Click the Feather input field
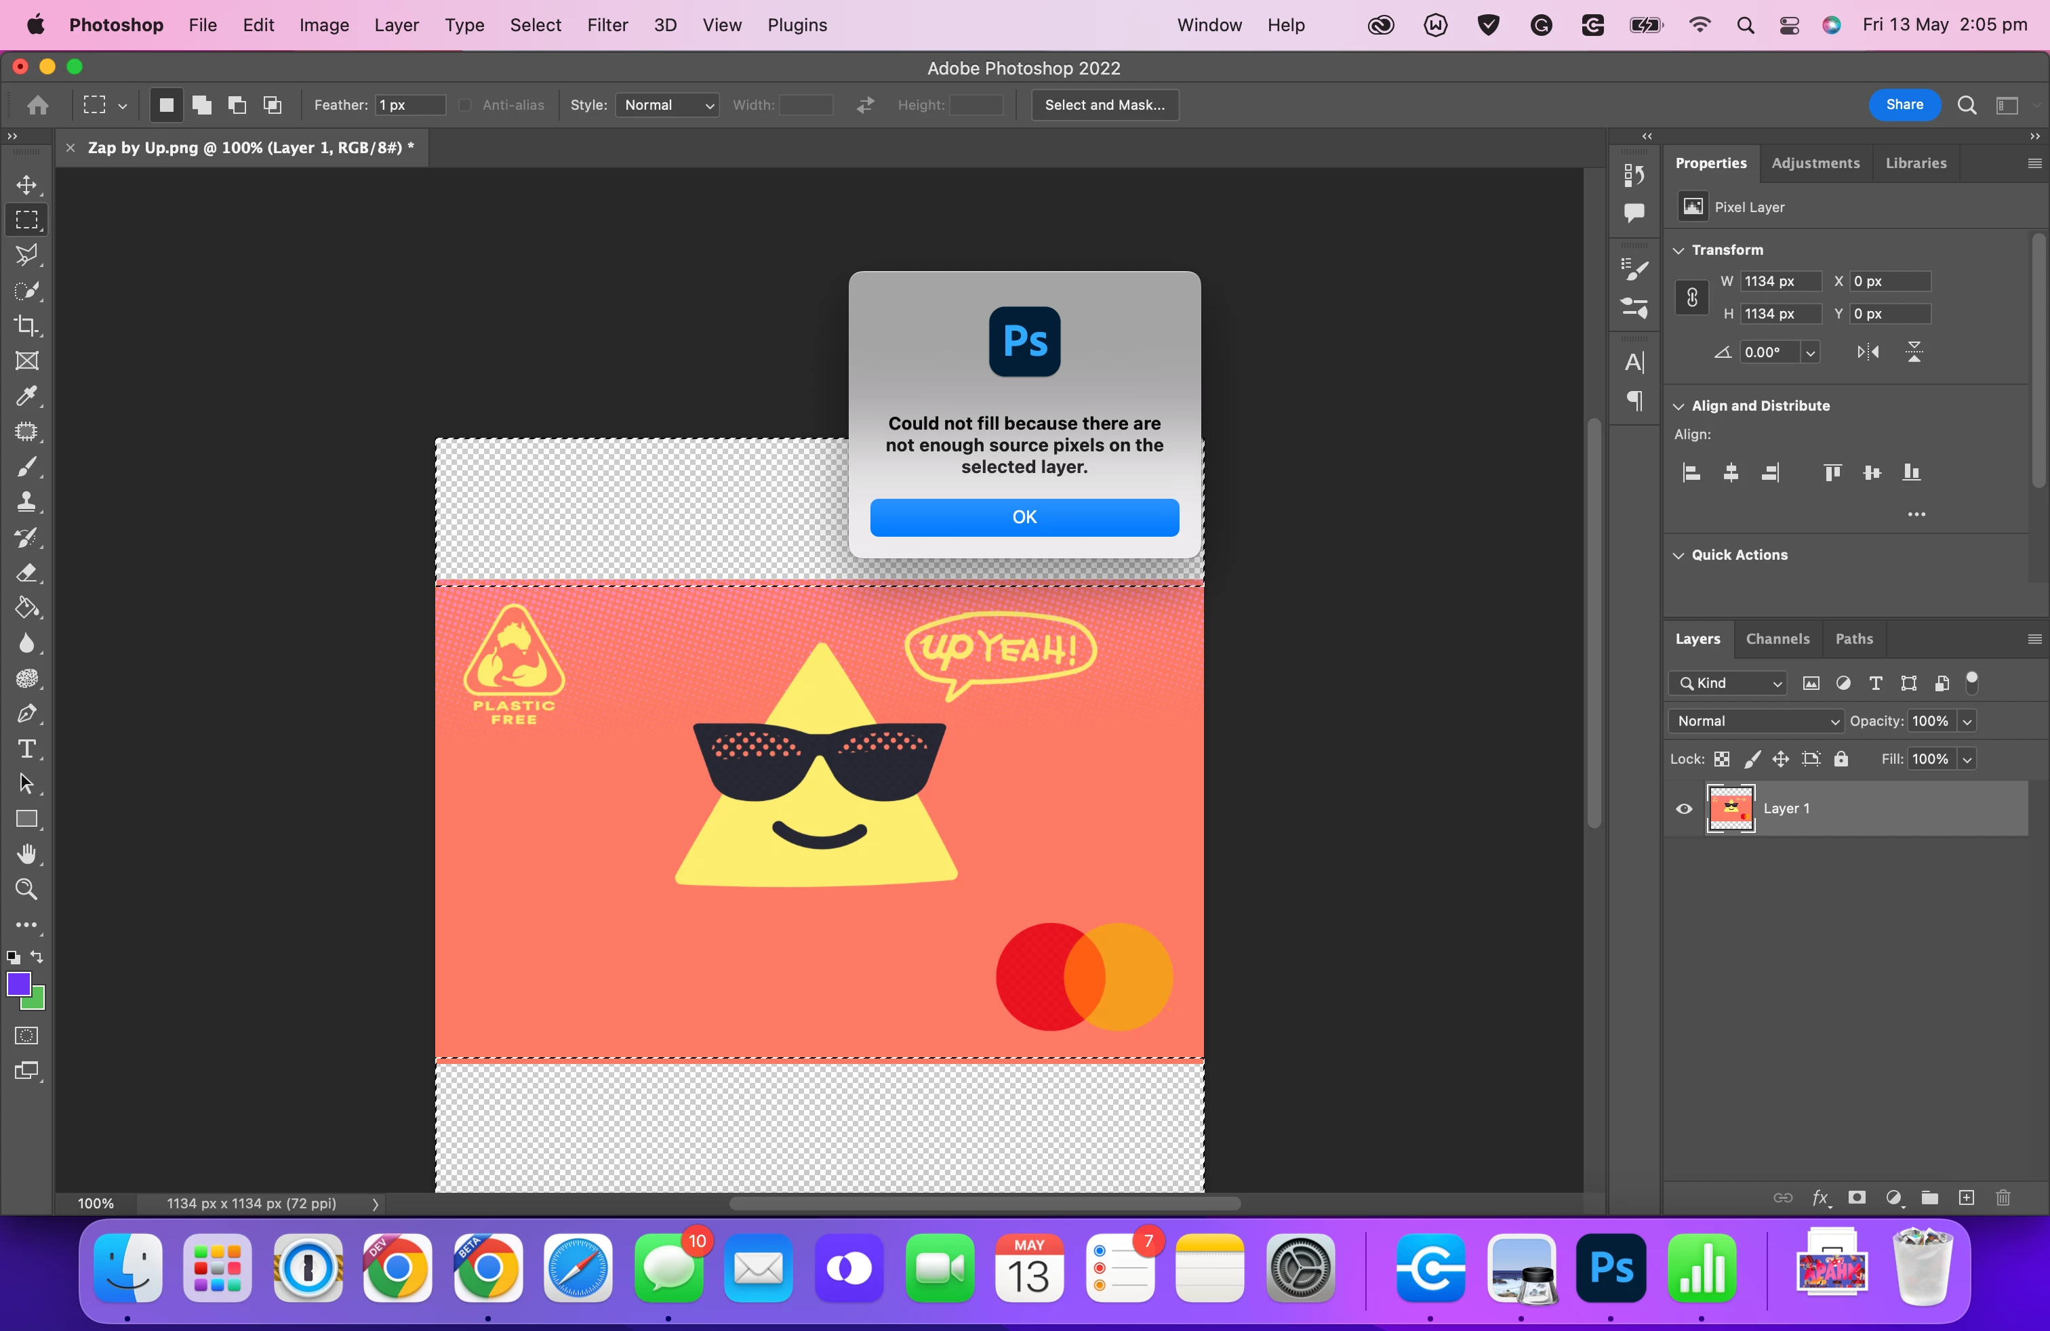Viewport: 2050px width, 1331px height. 410,105
